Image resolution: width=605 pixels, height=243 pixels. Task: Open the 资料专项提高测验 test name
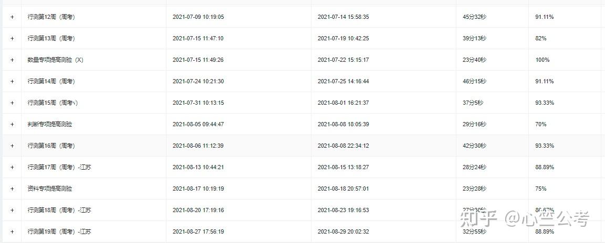50,189
